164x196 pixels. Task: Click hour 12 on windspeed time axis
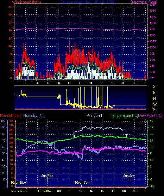[80, 83]
